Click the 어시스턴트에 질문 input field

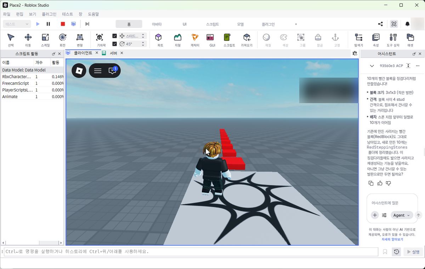tap(392, 203)
